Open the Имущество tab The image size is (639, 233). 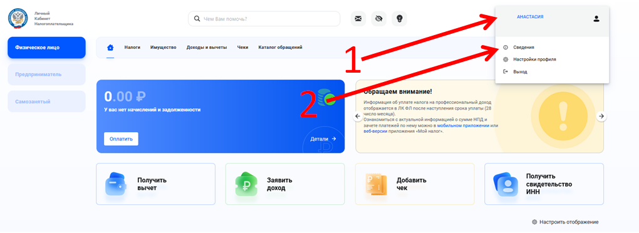(164, 48)
